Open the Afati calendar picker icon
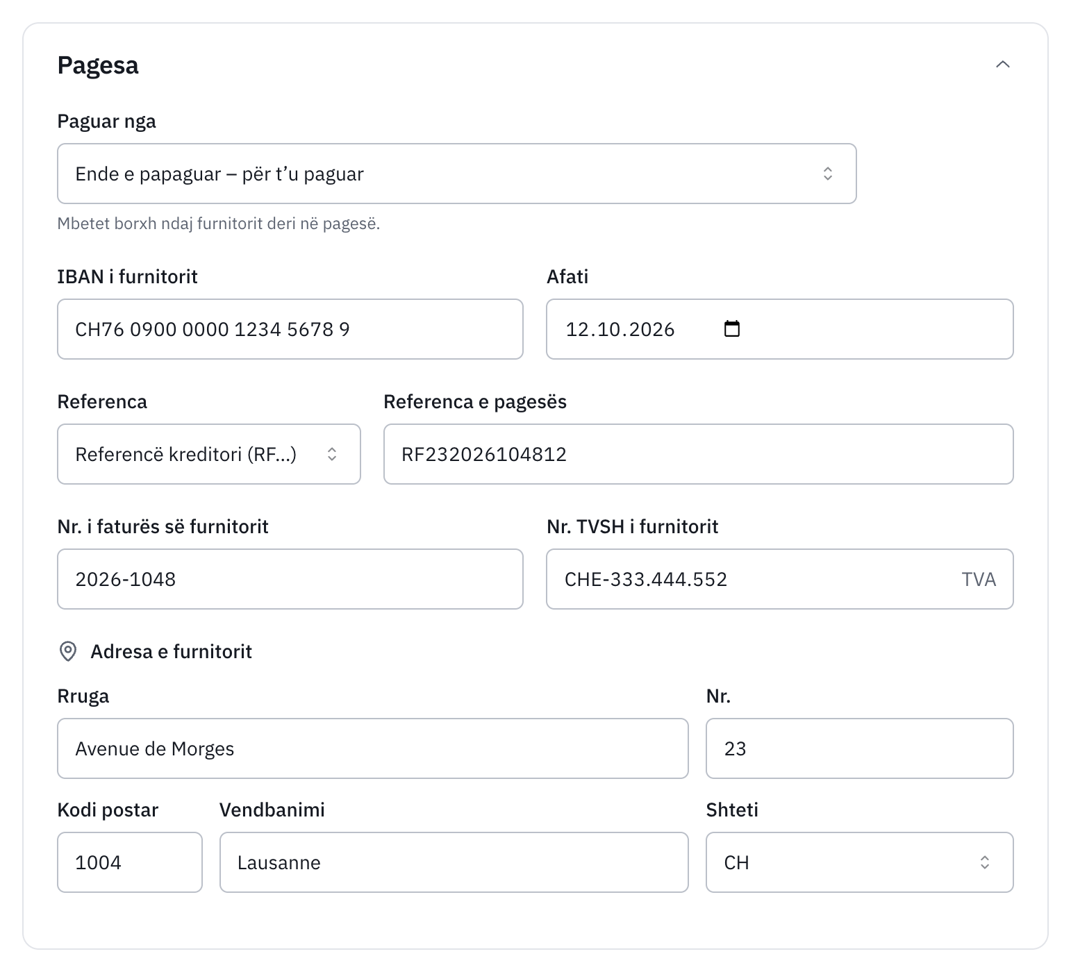1071x972 pixels. [732, 328]
